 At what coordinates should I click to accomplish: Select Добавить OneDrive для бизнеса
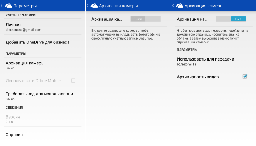[38, 42]
